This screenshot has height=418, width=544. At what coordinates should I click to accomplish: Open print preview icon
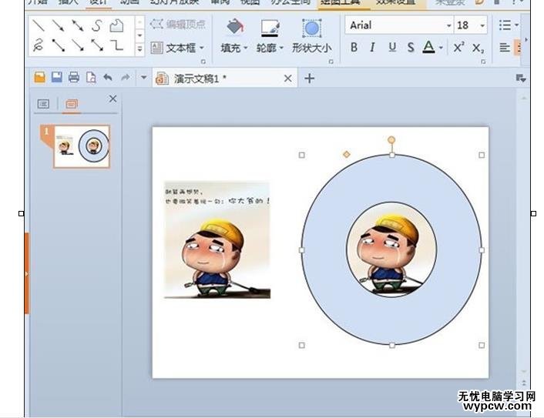[x=91, y=77]
